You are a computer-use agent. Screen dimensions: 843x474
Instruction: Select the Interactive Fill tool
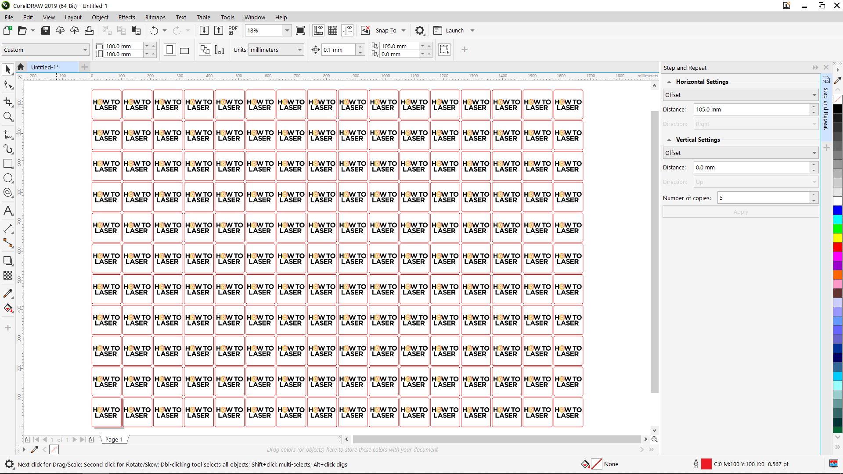(8, 308)
